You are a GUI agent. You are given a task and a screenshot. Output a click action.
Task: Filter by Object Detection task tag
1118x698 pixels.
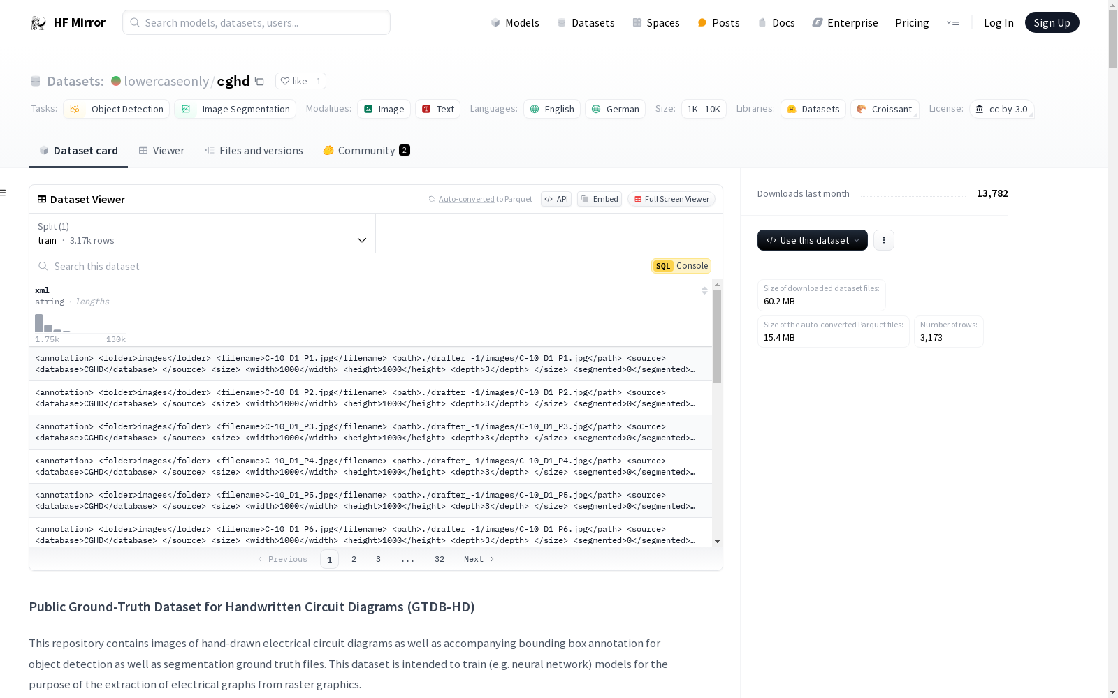(x=117, y=109)
